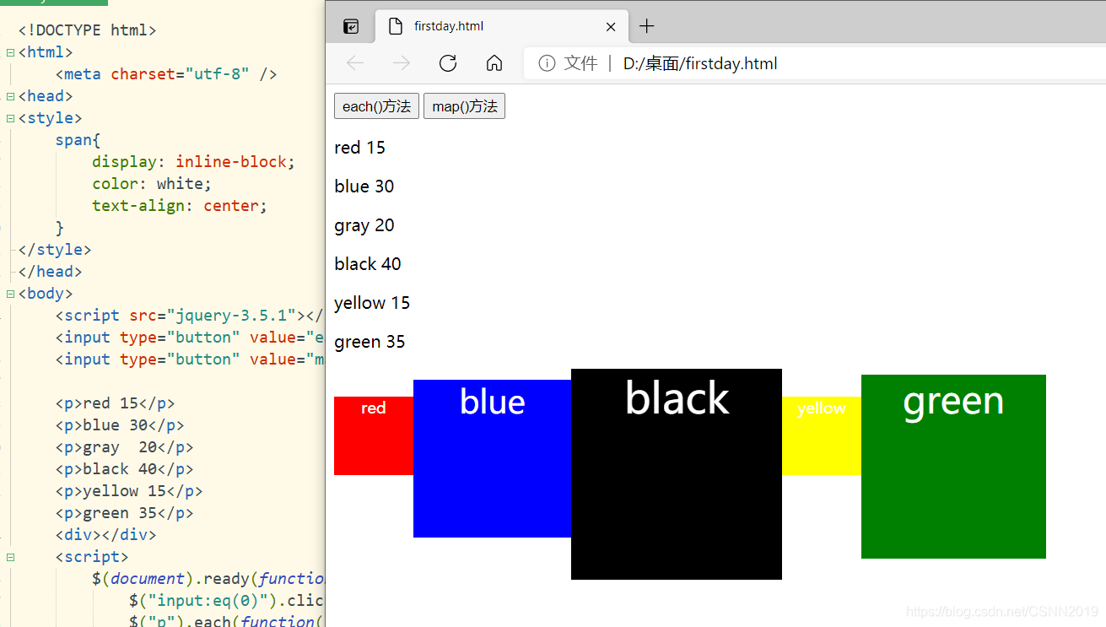Viewport: 1106px width, 627px height.
Task: Click the blue square block
Action: coord(492,458)
